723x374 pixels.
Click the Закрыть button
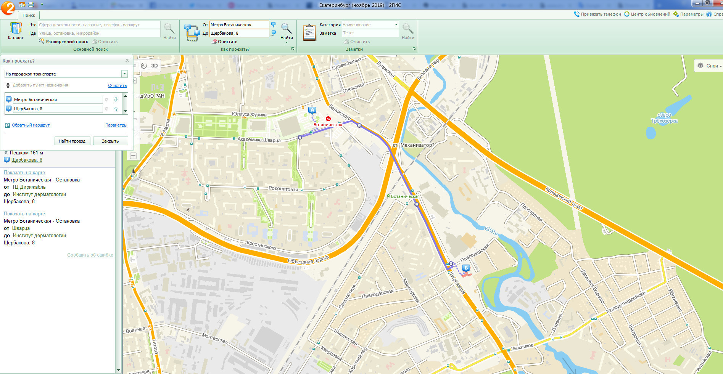(x=110, y=141)
